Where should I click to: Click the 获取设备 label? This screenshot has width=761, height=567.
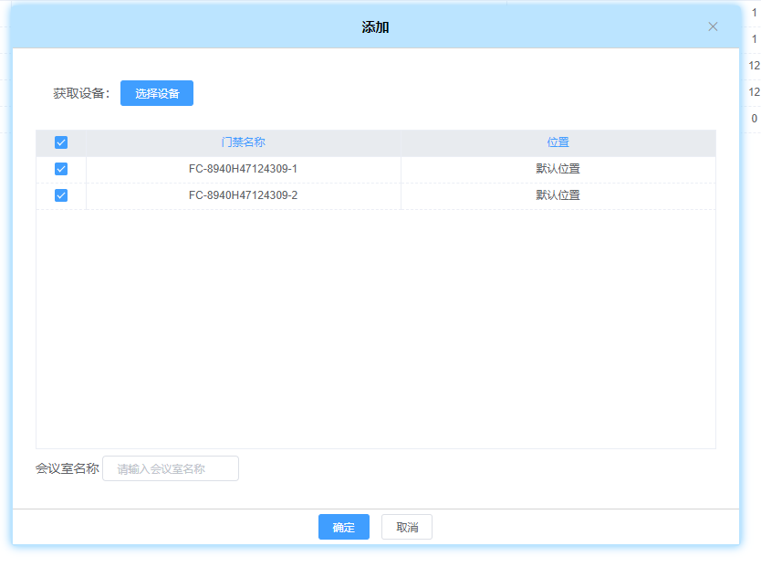click(80, 93)
